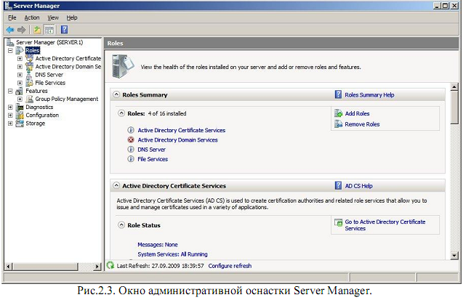Click tree pane horizontal scrollbar left arrow
The width and height of the screenshot is (471, 300).
click(x=9, y=266)
